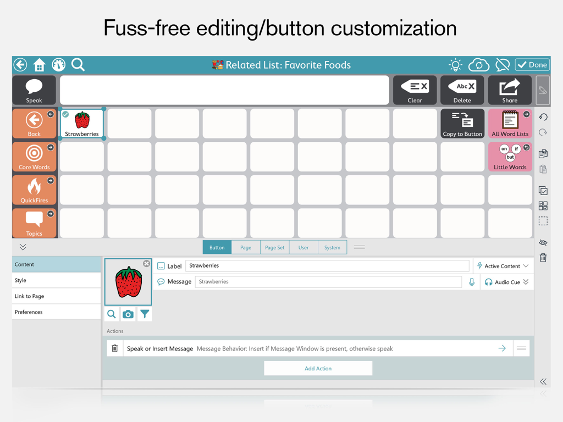
Task: Click the dashboard gauge icon
Action: click(58, 65)
